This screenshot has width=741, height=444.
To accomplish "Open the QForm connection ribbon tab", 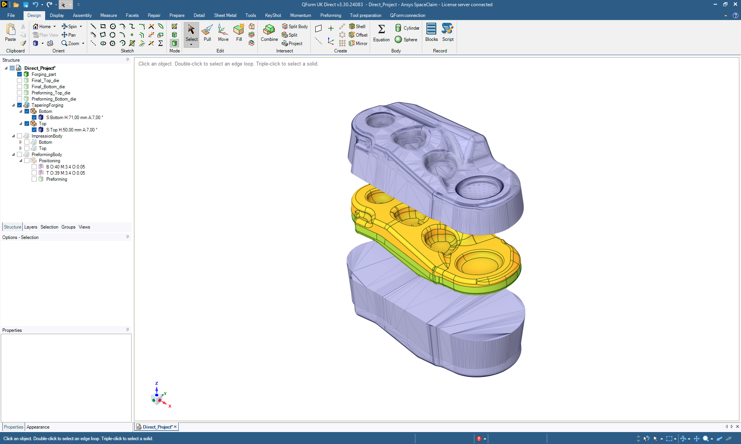I will pyautogui.click(x=407, y=15).
